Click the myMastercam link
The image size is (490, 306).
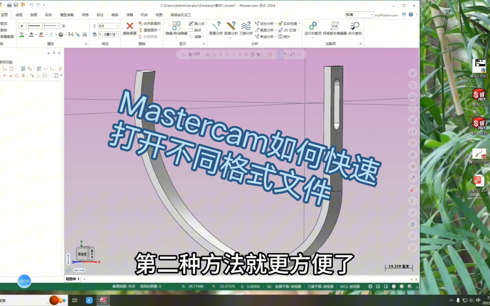pos(386,15)
